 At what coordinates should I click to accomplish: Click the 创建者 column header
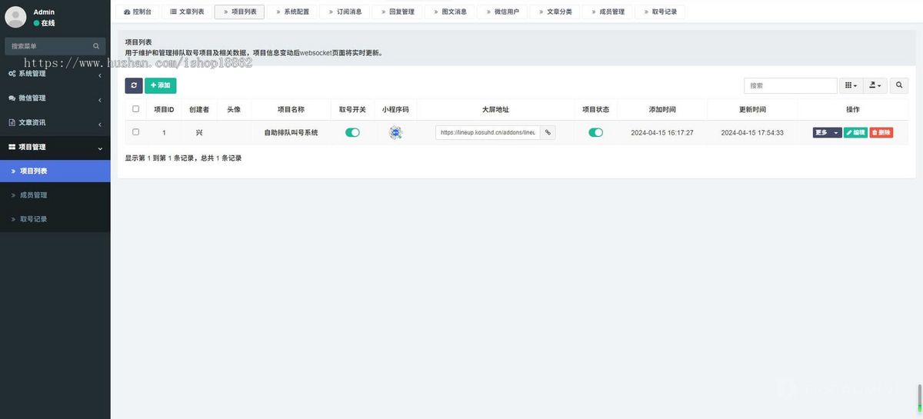pos(199,109)
